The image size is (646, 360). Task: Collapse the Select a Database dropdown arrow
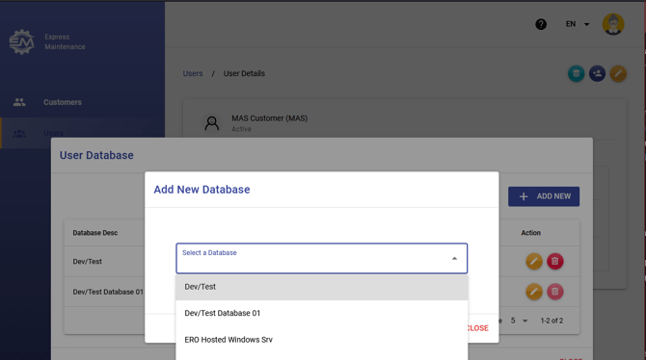[x=454, y=258]
